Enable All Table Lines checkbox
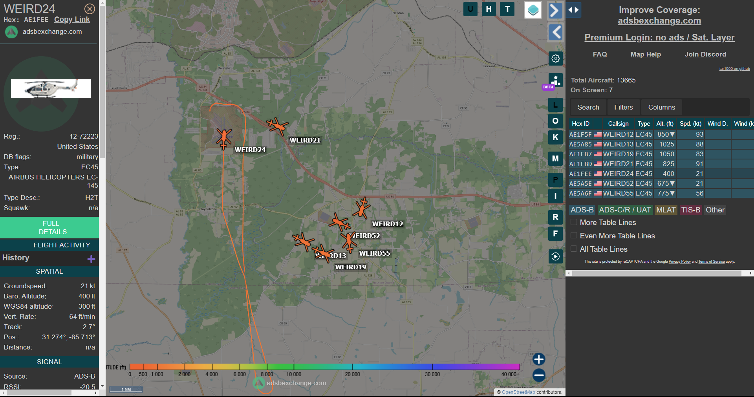This screenshot has height=397, width=754. pyautogui.click(x=574, y=249)
